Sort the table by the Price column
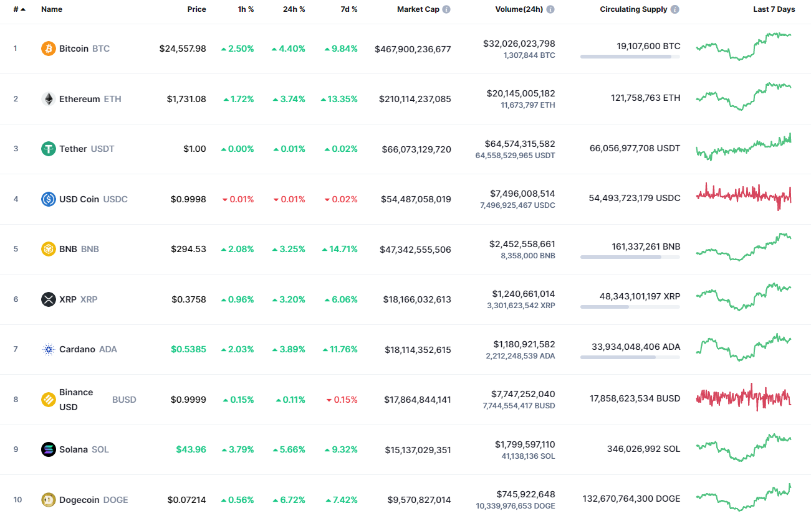 tap(197, 9)
